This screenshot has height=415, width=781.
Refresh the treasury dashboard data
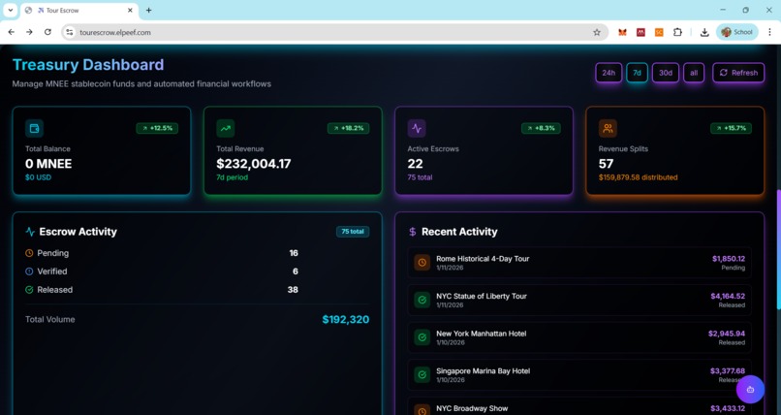(738, 73)
